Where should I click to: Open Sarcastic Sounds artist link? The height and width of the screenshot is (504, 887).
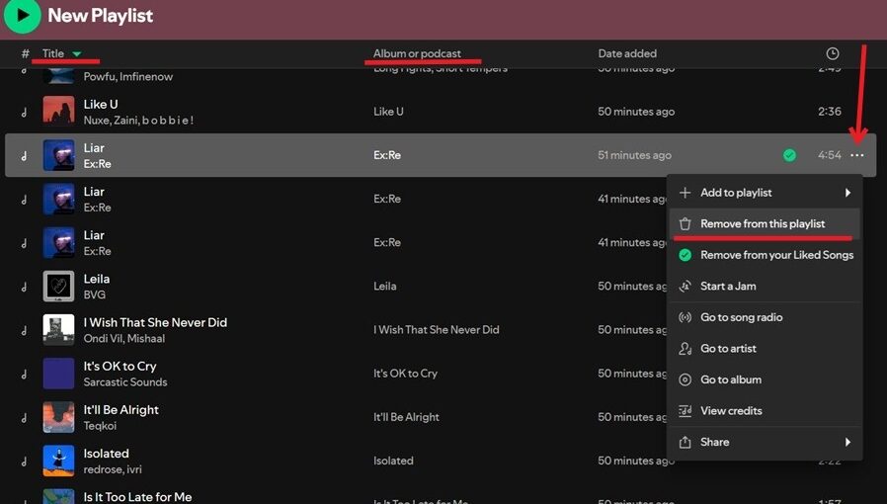tap(125, 381)
